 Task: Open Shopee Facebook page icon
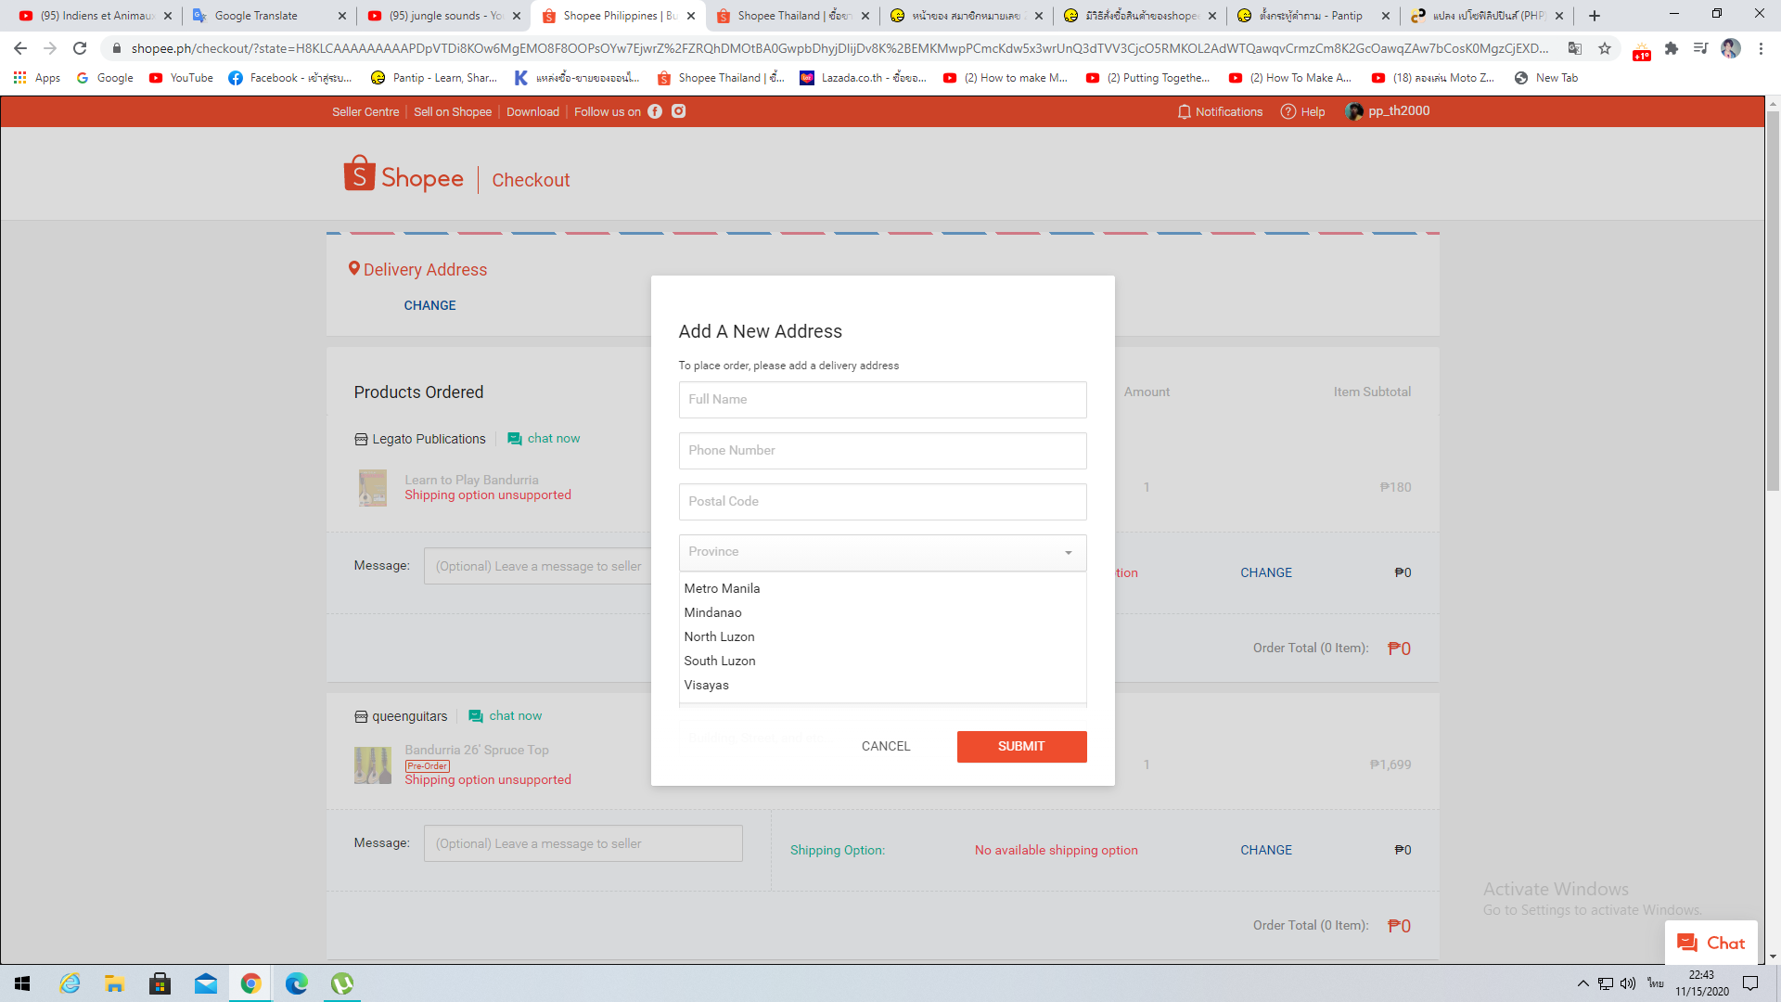655,111
